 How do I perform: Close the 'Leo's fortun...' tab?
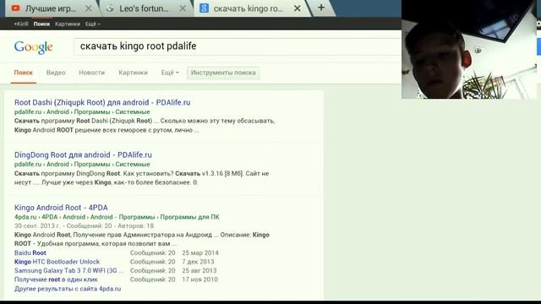183,8
